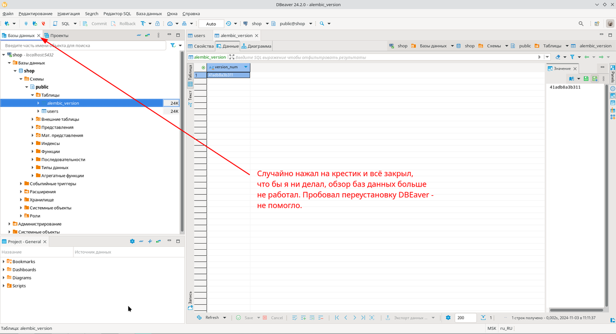
Task: Select Последовательности in the tree
Action: coord(63,159)
